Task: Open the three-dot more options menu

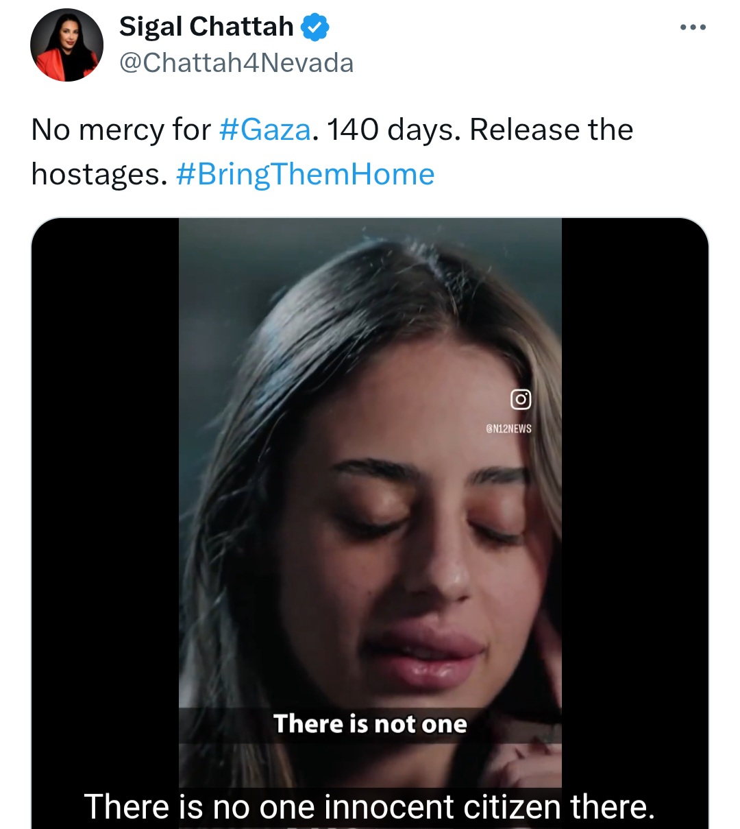Action: pyautogui.click(x=693, y=27)
